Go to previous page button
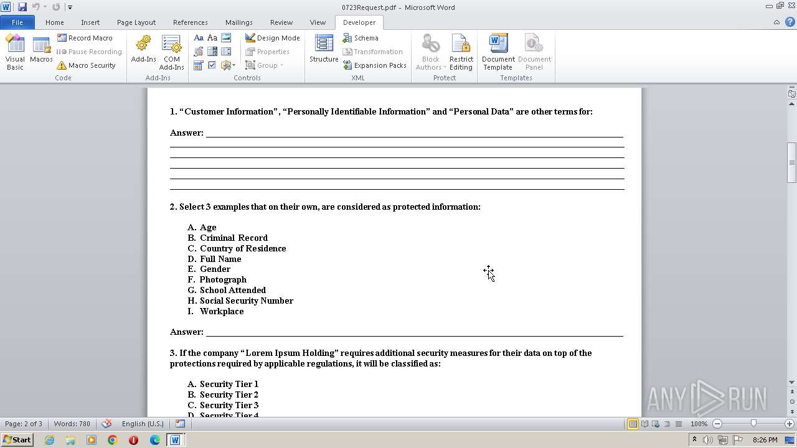Viewport: 797px width, 448px height. click(791, 393)
